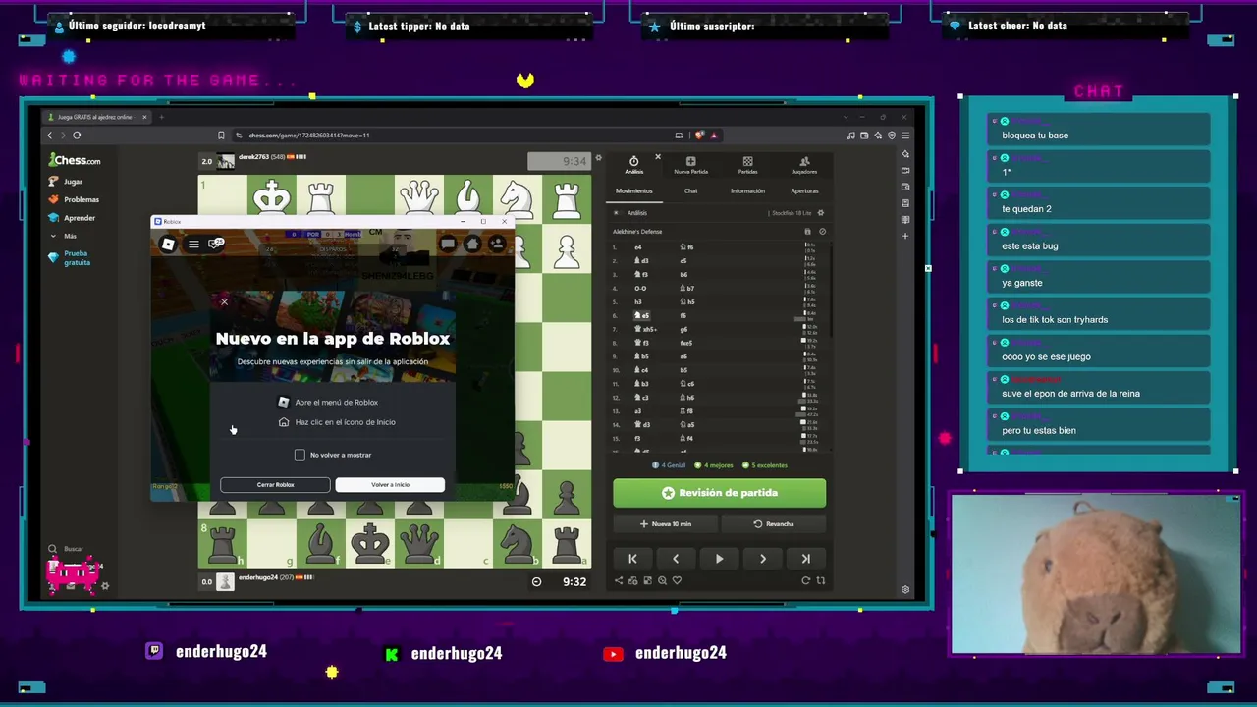
Task: Flip the board with the arrows icon
Action: pos(820,581)
